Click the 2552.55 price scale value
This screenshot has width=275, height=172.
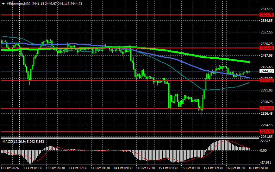(x=267, y=32)
